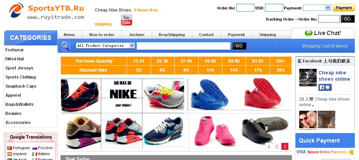Open the DropShipping menu tab
The height and width of the screenshot is (160, 359).
172,35
